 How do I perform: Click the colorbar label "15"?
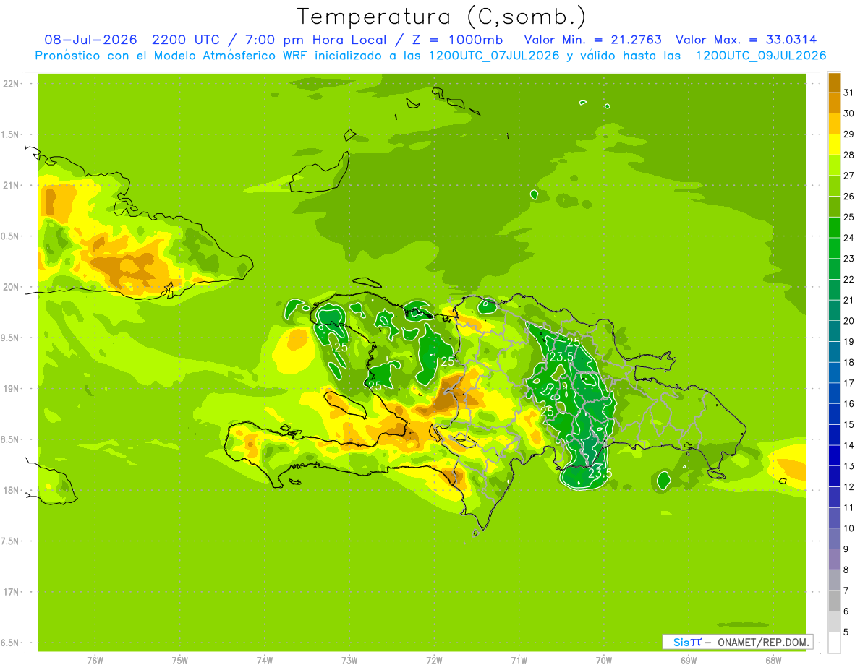(x=849, y=425)
